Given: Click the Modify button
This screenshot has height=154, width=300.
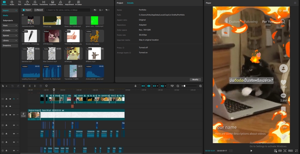Looking at the screenshot, I should (x=195, y=80).
